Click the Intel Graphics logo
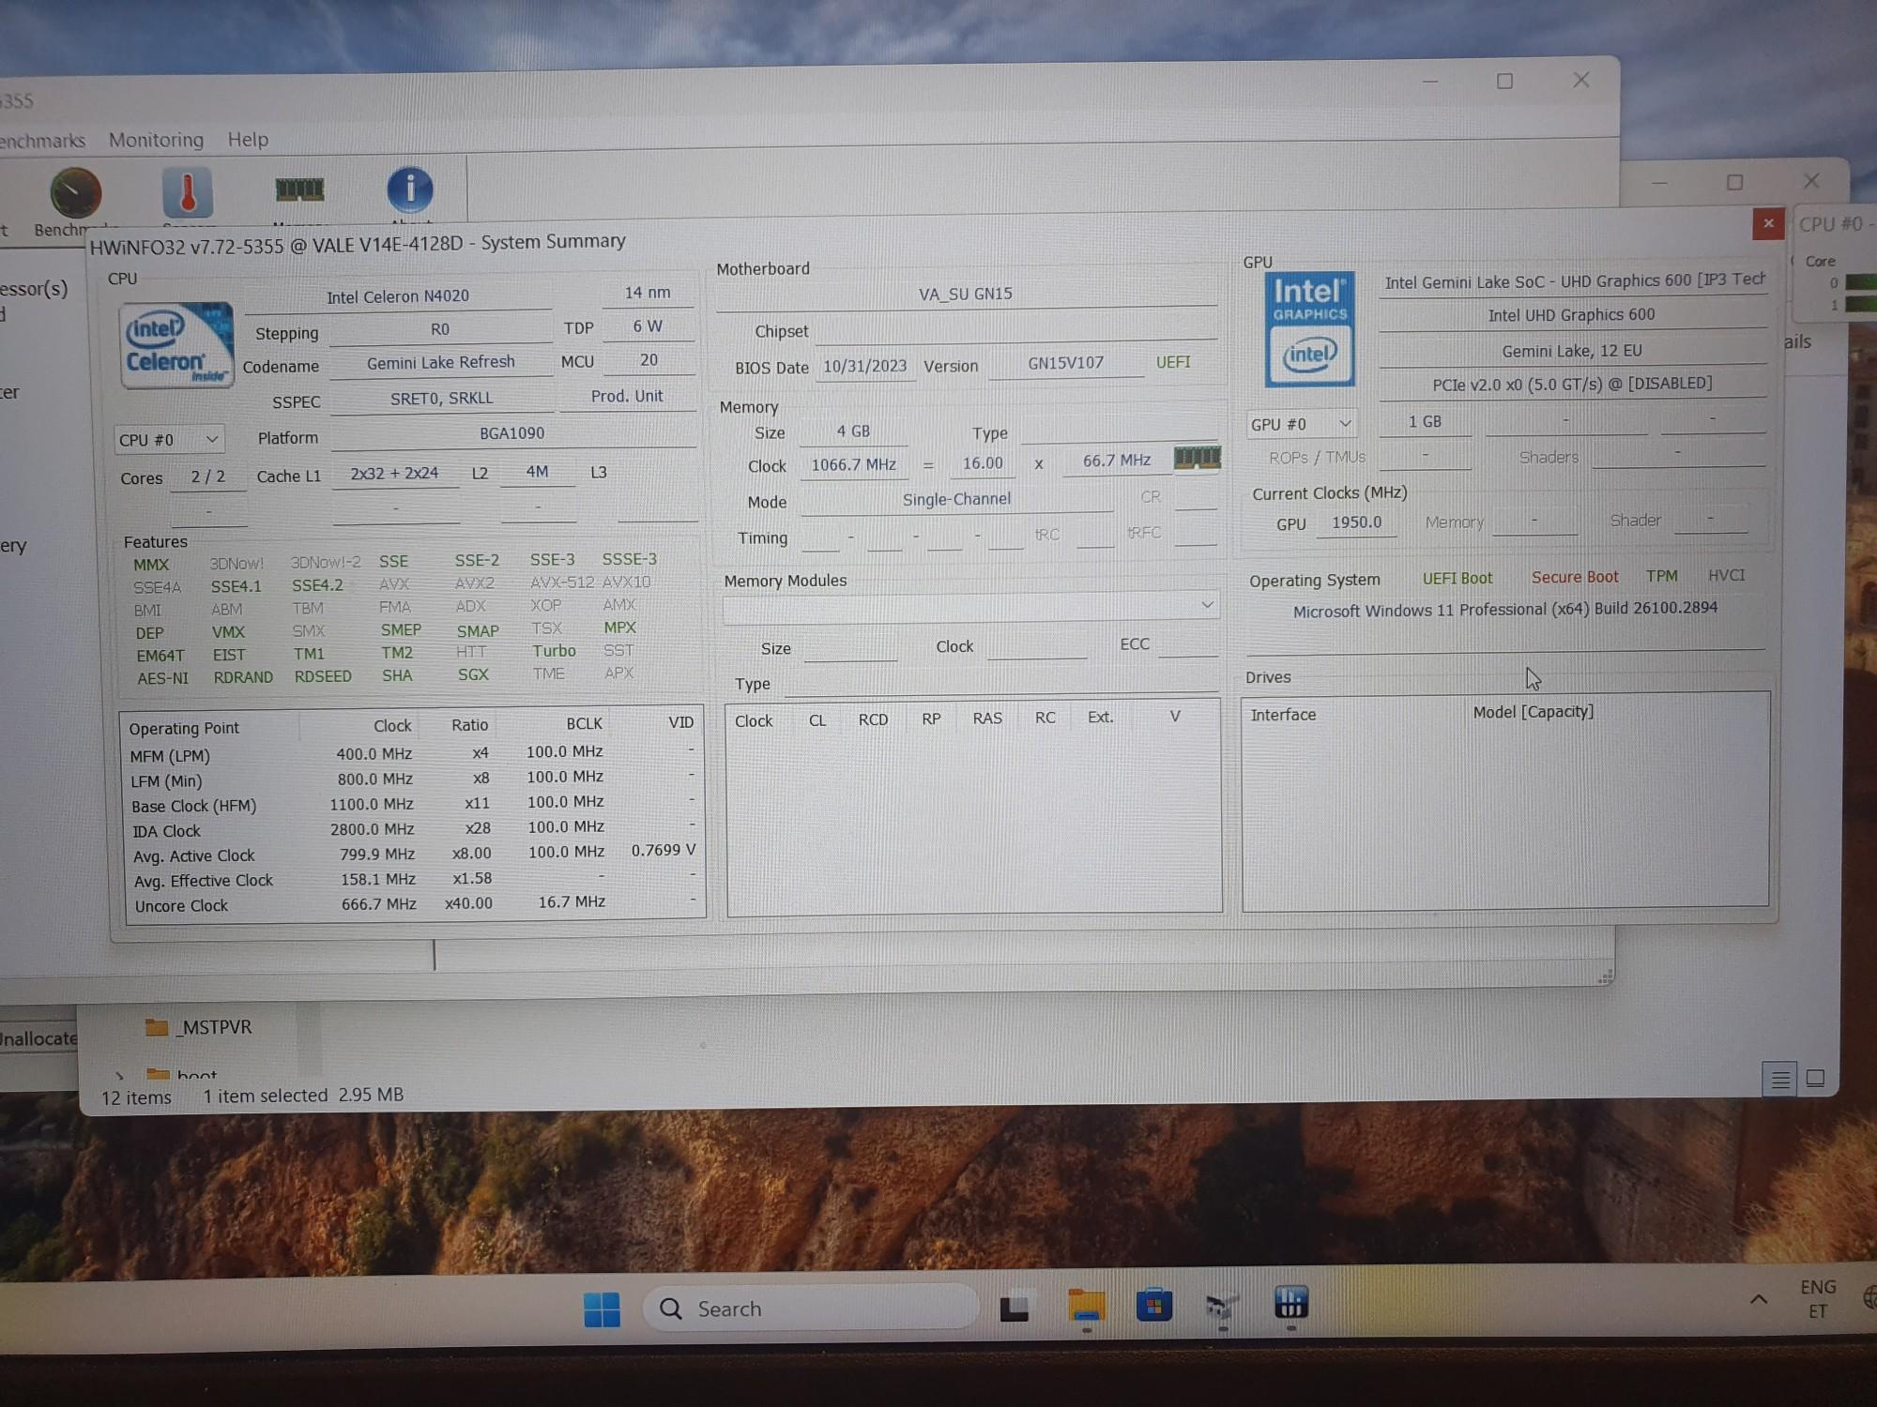1877x1407 pixels. 1309,329
